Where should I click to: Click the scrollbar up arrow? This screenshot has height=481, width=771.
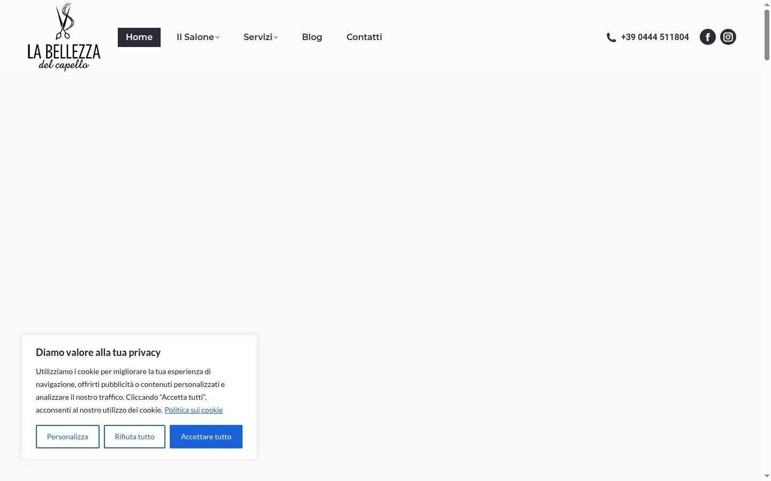click(767, 4)
